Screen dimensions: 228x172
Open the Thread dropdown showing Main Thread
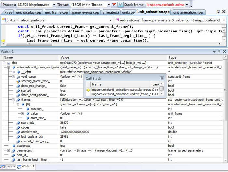click(108, 5)
